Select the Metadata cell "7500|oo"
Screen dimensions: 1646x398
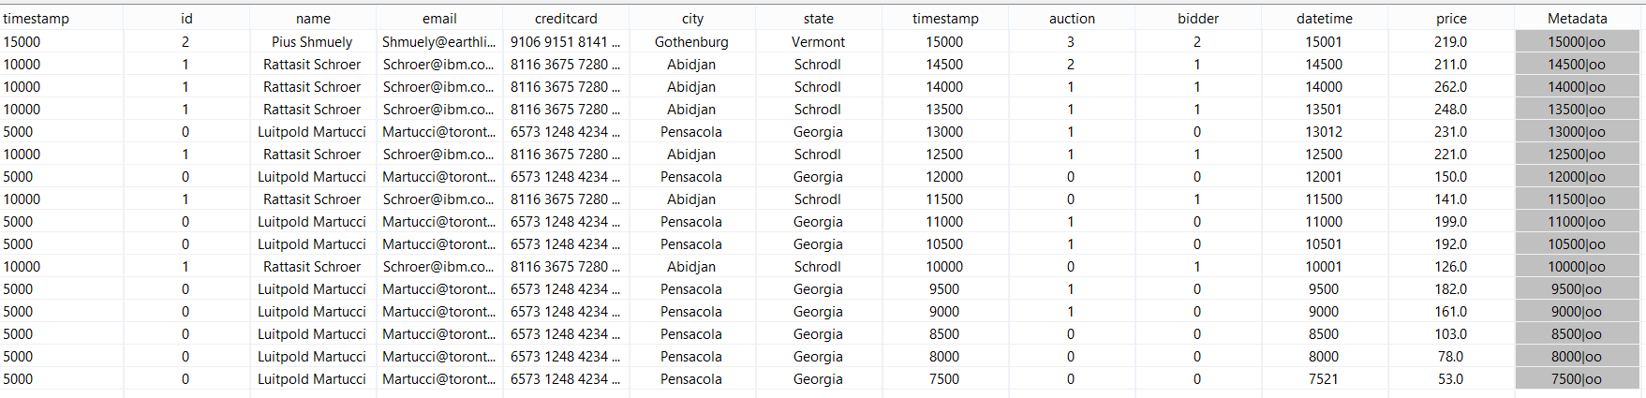(1577, 379)
